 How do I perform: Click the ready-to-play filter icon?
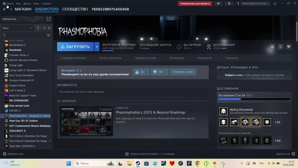tap(49, 28)
